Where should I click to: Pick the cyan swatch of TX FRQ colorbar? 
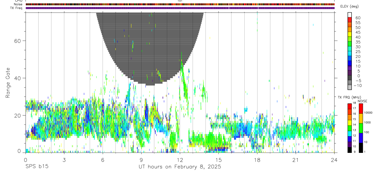[349, 133]
